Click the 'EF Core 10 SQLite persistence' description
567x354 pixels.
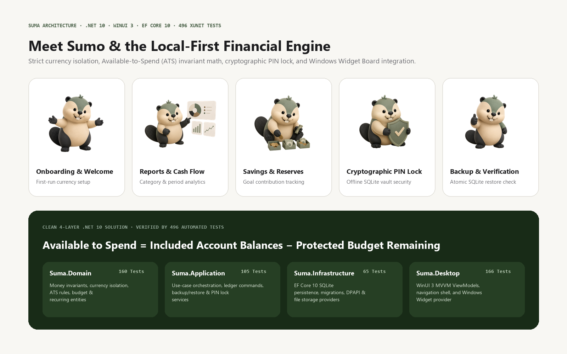click(x=330, y=292)
